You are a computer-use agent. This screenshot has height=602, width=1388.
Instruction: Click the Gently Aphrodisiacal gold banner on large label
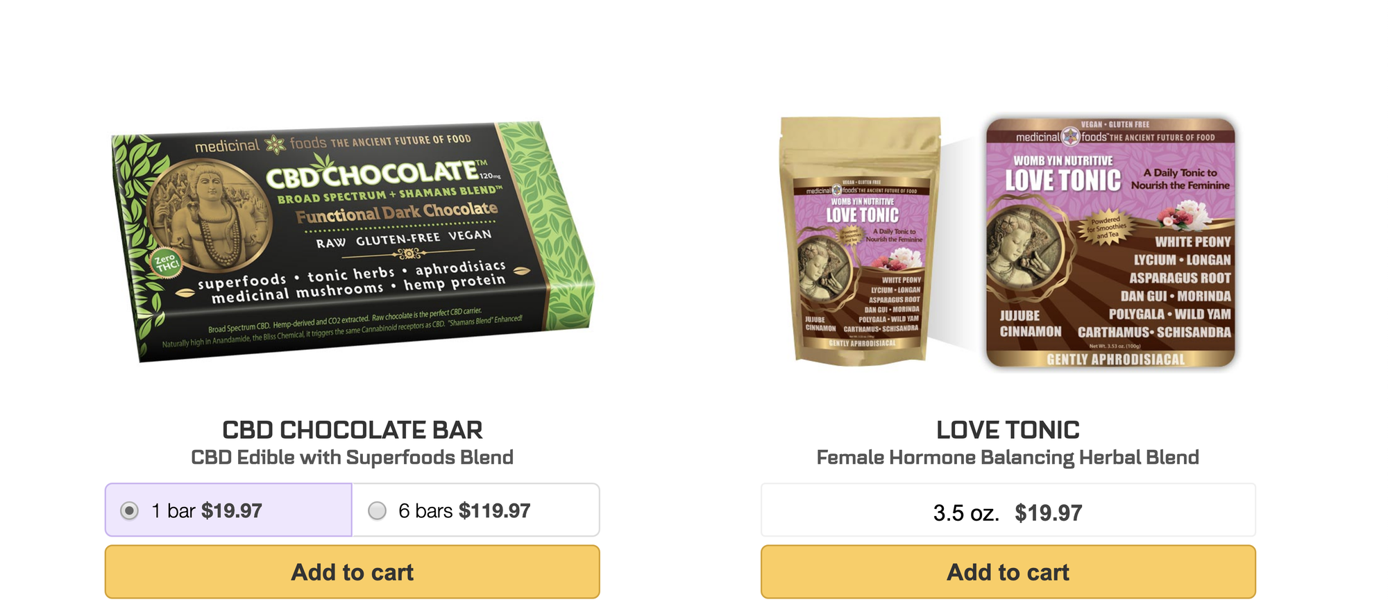pyautogui.click(x=1115, y=359)
